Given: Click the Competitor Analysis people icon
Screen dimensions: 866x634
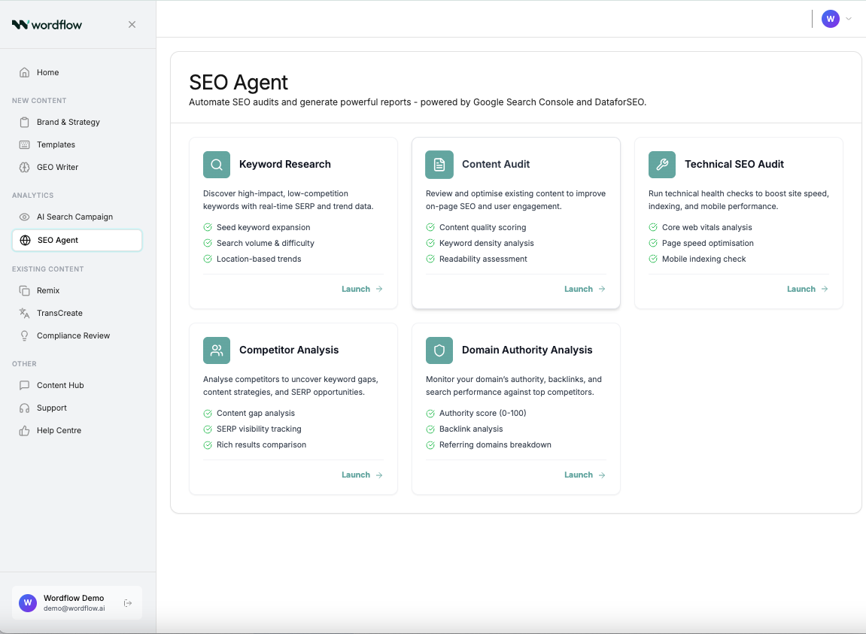Looking at the screenshot, I should [x=217, y=350].
